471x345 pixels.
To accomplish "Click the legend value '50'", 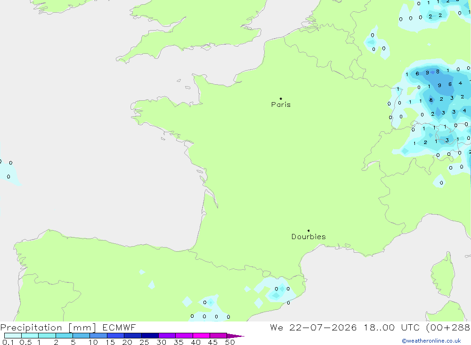I will (230, 342).
